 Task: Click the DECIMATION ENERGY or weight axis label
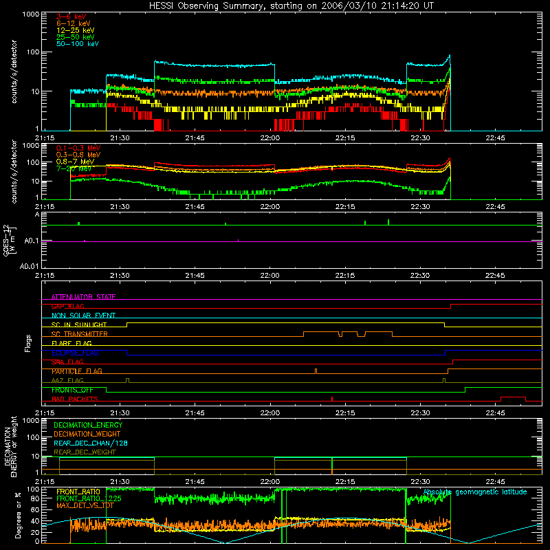11,446
